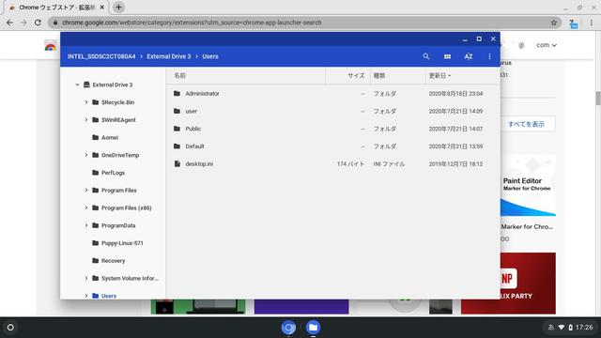
Task: Select the Chrome ウェブストア tab
Action: (56, 8)
